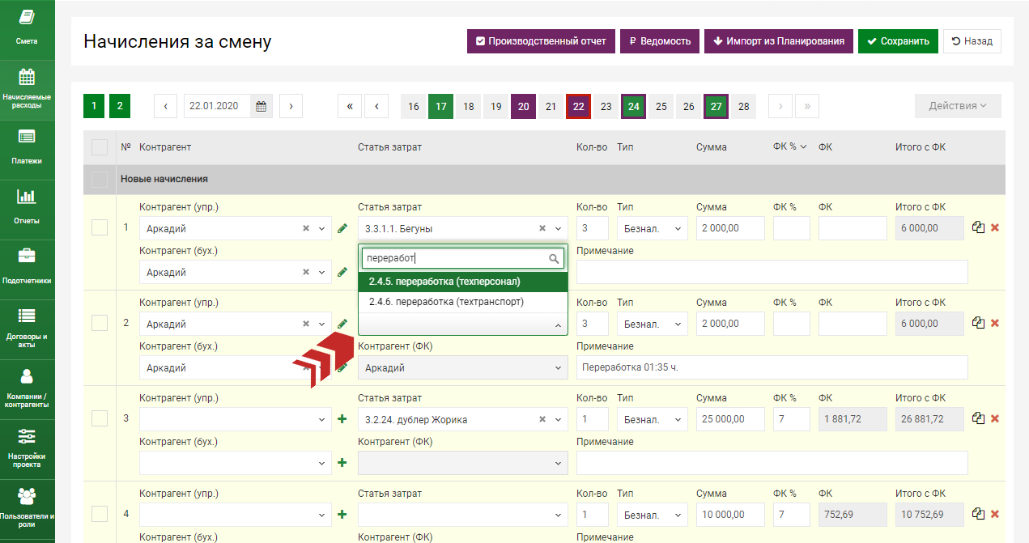The width and height of the screenshot is (1029, 543).
Task: Switch to day 17 in the date strip
Action: [440, 107]
